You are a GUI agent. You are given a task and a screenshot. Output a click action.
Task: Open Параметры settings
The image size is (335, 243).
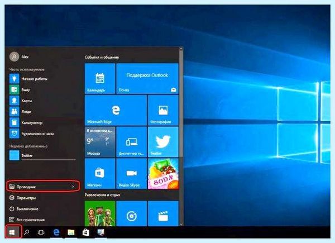(x=22, y=198)
